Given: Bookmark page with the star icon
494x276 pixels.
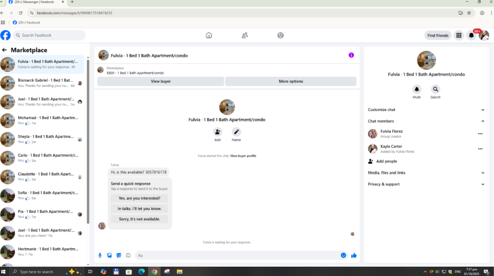Looking at the screenshot, I should point(469,13).
